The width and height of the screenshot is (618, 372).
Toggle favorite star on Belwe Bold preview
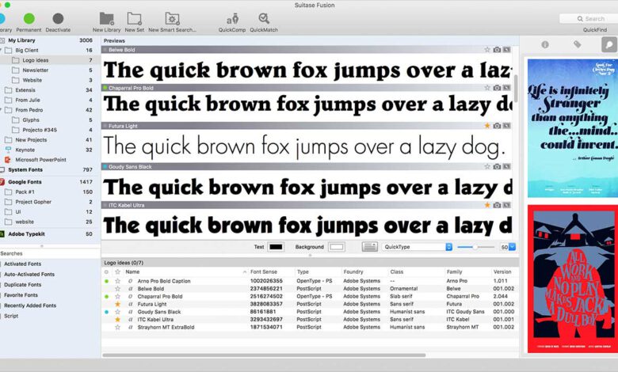[487, 49]
